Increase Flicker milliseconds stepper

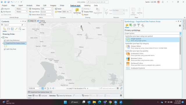pos(70,11)
